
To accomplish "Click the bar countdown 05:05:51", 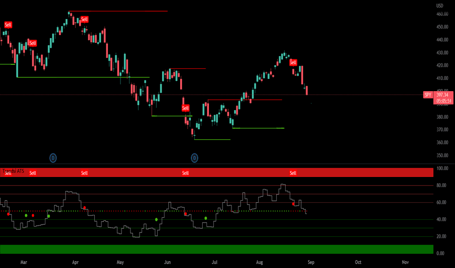I will [443, 101].
